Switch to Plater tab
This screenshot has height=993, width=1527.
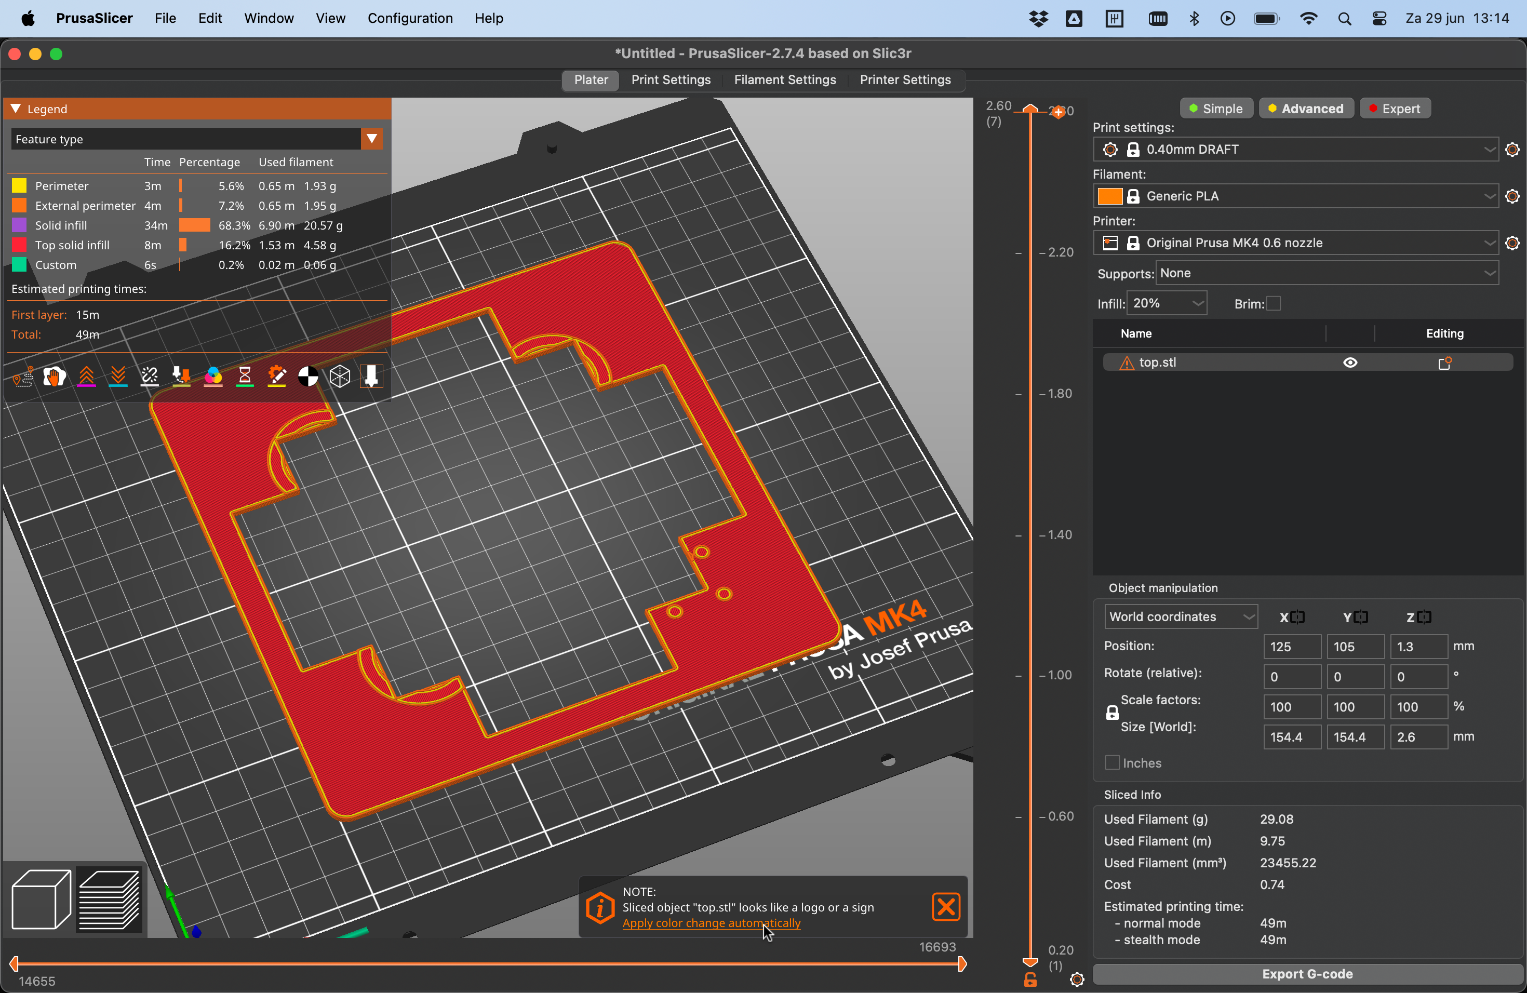(590, 79)
